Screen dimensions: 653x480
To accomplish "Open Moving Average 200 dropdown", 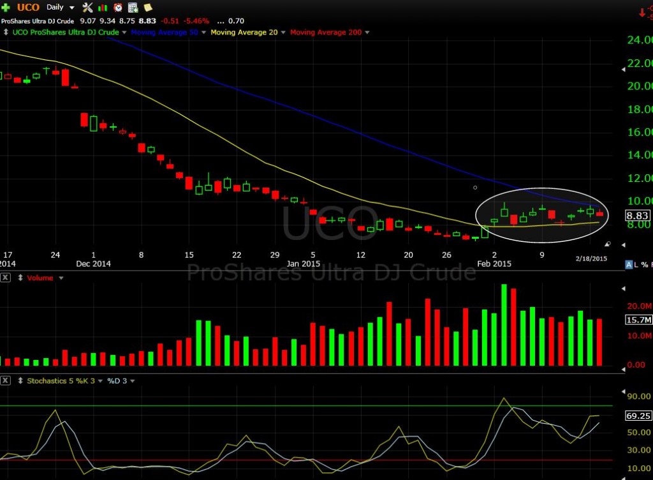I will click(367, 33).
